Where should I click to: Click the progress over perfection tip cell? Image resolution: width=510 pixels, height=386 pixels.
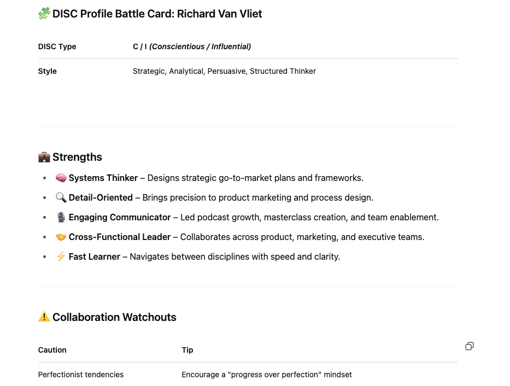[267, 375]
